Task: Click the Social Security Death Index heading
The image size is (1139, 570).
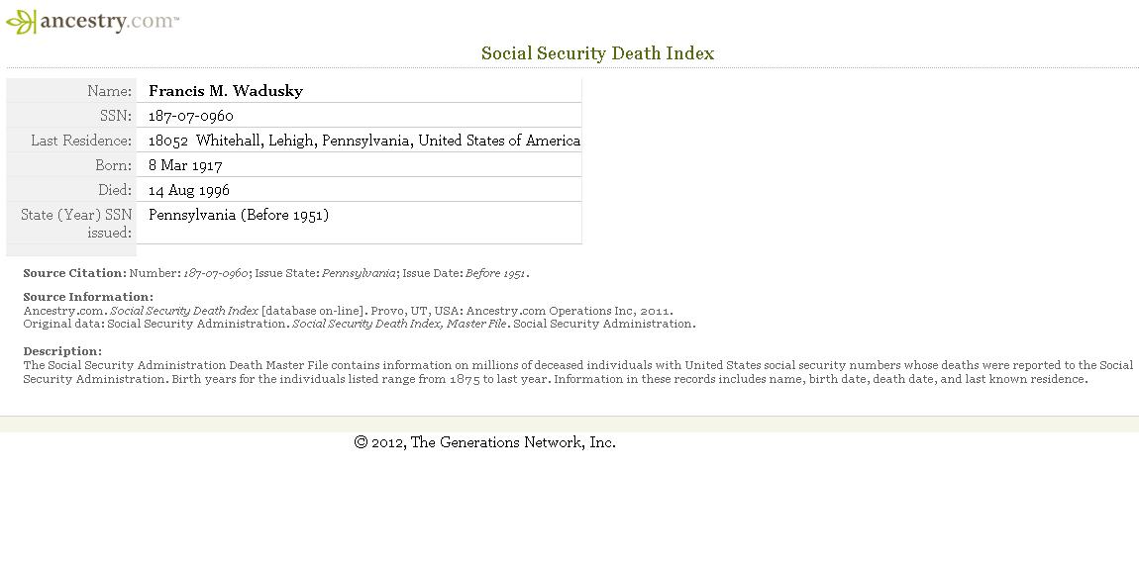Action: [x=598, y=53]
